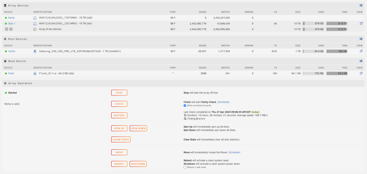Viewport: 367px width, 174px height.
Task: Click the Parity disk drive icon
Action: click(35, 18)
